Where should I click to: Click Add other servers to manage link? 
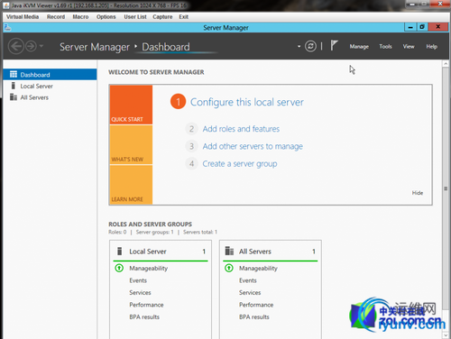[253, 146]
